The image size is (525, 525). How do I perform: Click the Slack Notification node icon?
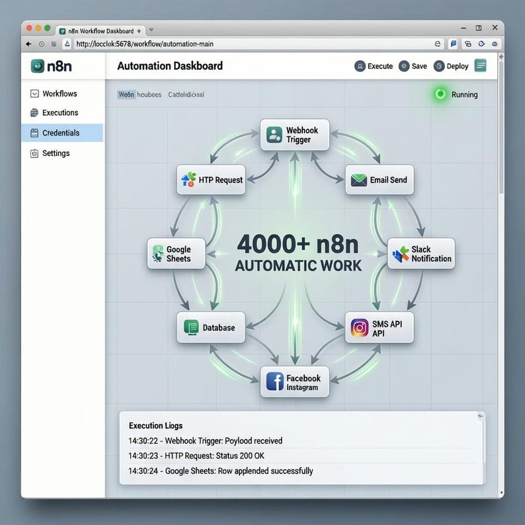pyautogui.click(x=401, y=254)
